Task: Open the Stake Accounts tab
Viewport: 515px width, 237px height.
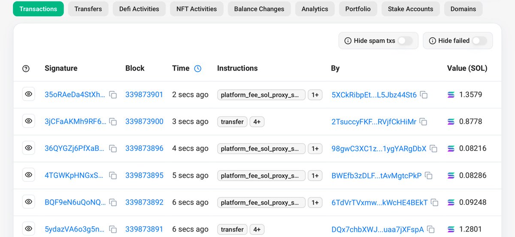Action: [410, 9]
